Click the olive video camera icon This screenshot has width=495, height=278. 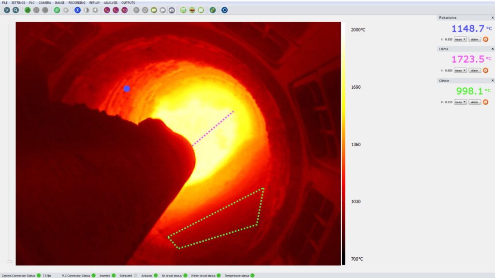pyautogui.click(x=154, y=10)
